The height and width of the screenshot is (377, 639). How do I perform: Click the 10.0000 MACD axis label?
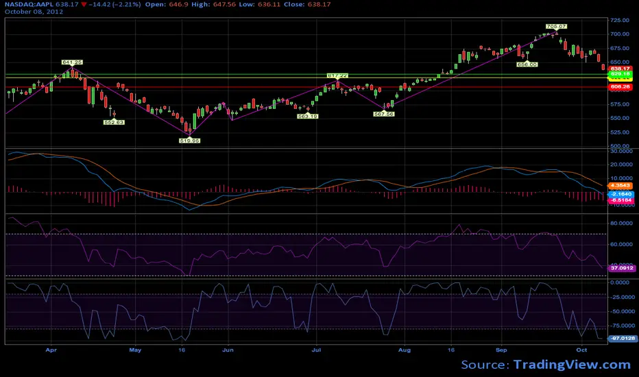(x=621, y=178)
